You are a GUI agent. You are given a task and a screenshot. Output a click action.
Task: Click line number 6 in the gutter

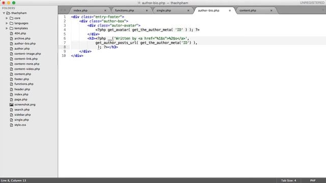[65, 39]
